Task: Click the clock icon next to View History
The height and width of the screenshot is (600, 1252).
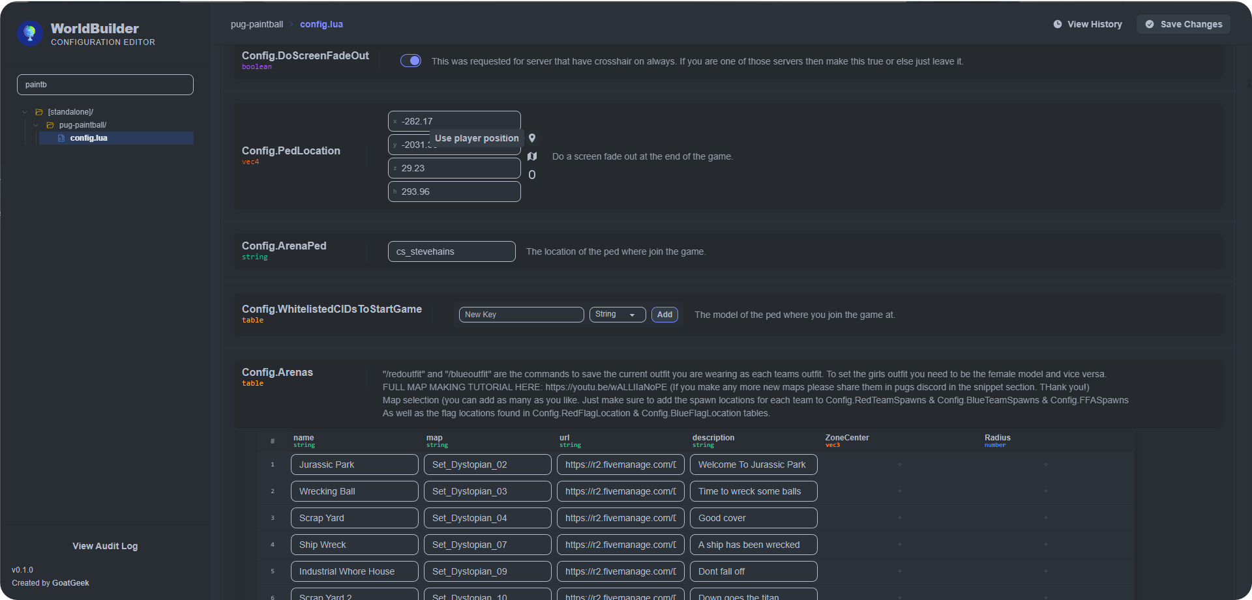Action: click(1058, 24)
